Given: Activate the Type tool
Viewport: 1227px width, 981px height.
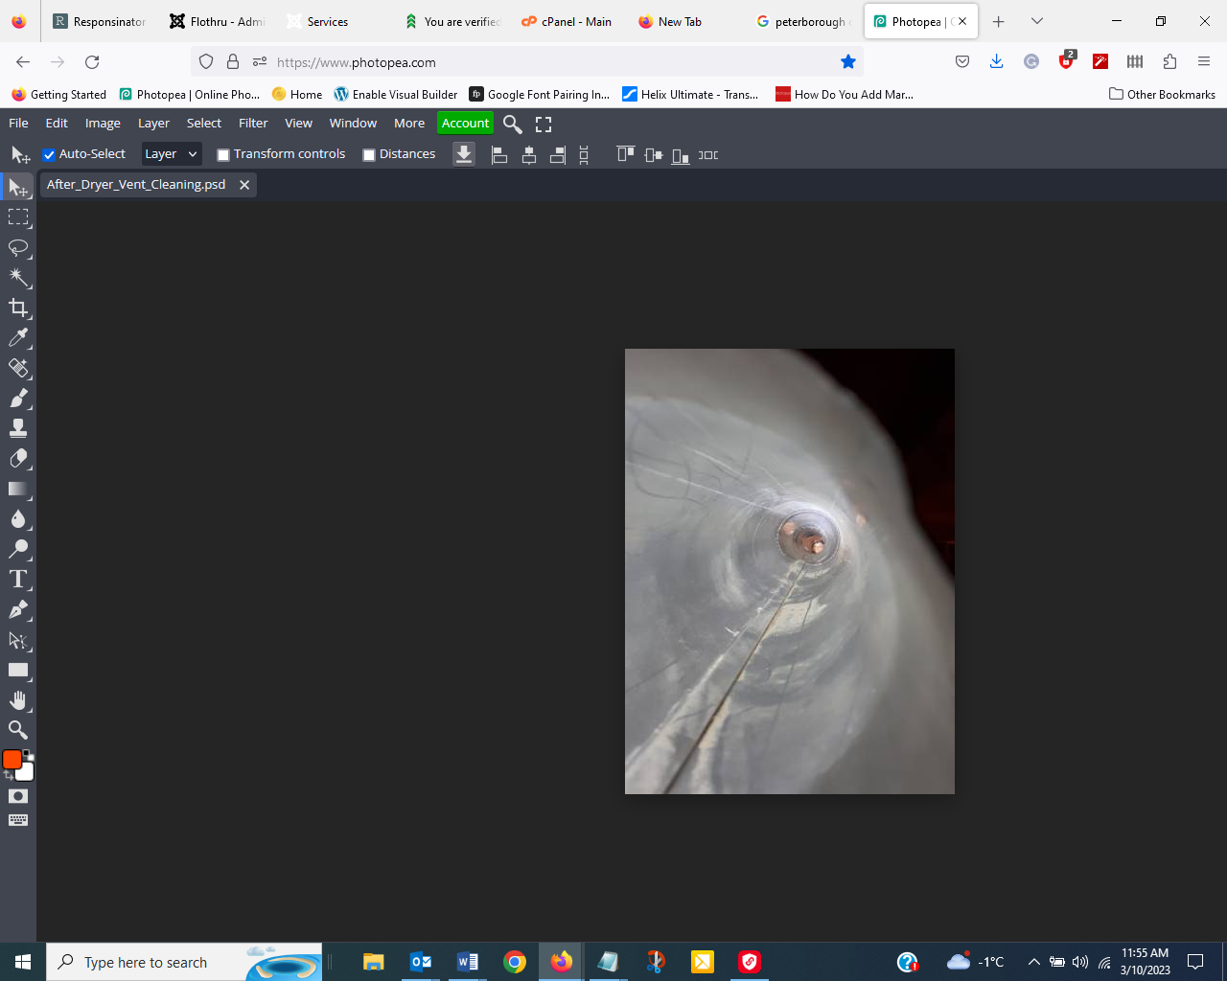Looking at the screenshot, I should point(18,579).
